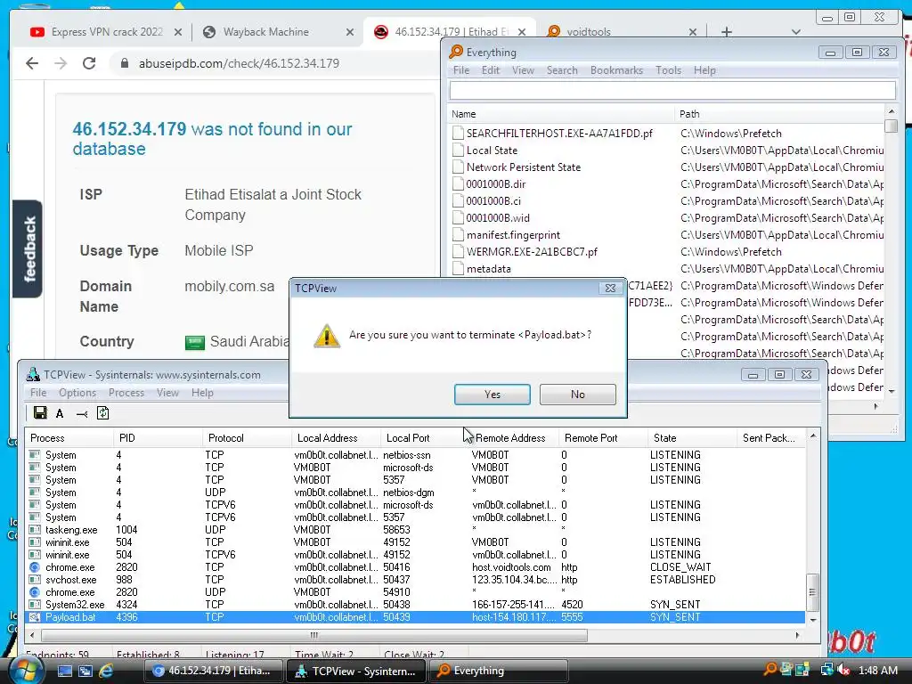Open TCPView File menu

click(38, 393)
